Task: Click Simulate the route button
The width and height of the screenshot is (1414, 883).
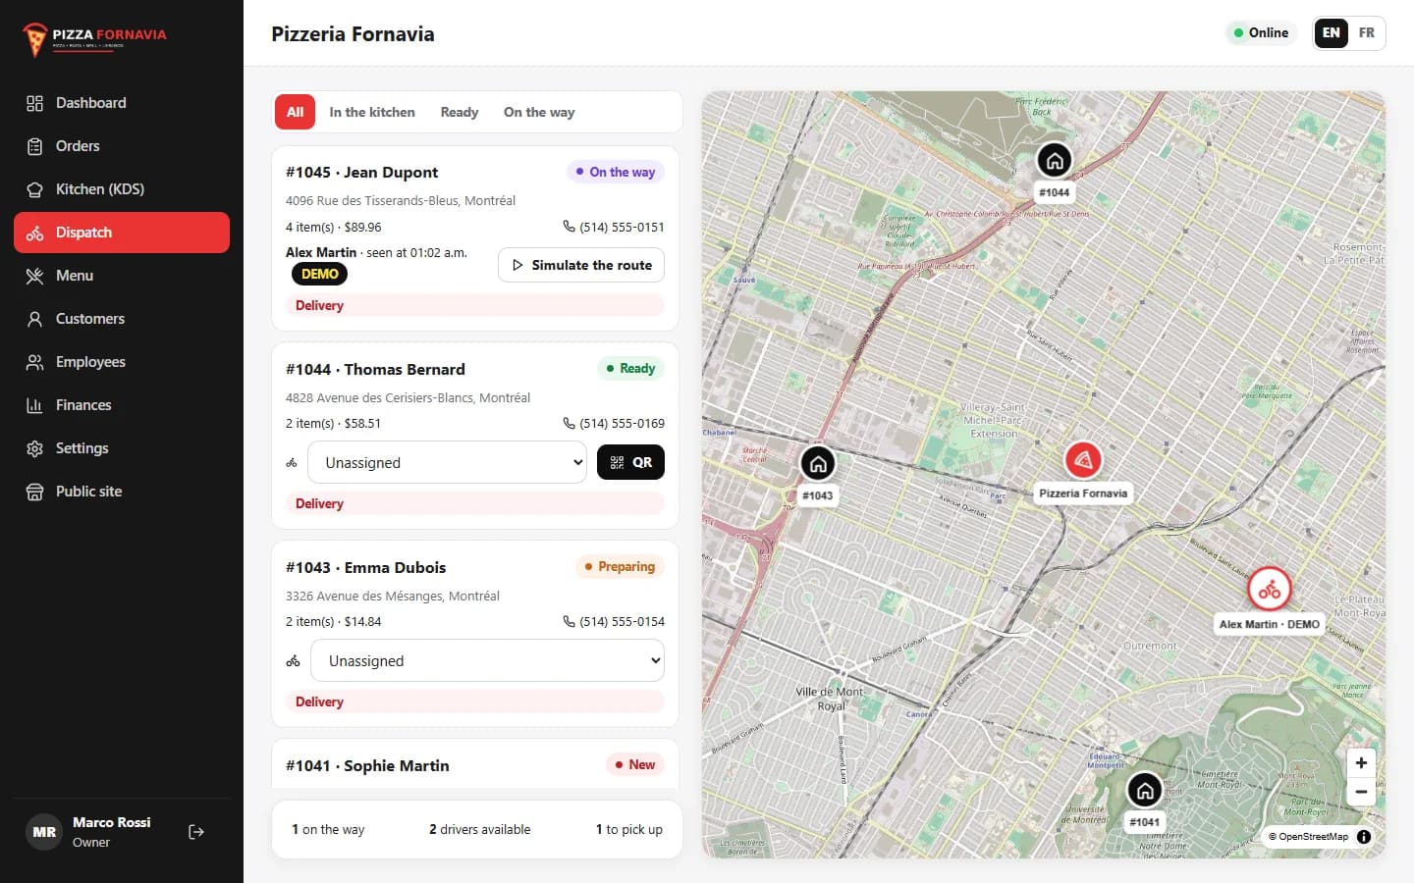Action: point(581,265)
